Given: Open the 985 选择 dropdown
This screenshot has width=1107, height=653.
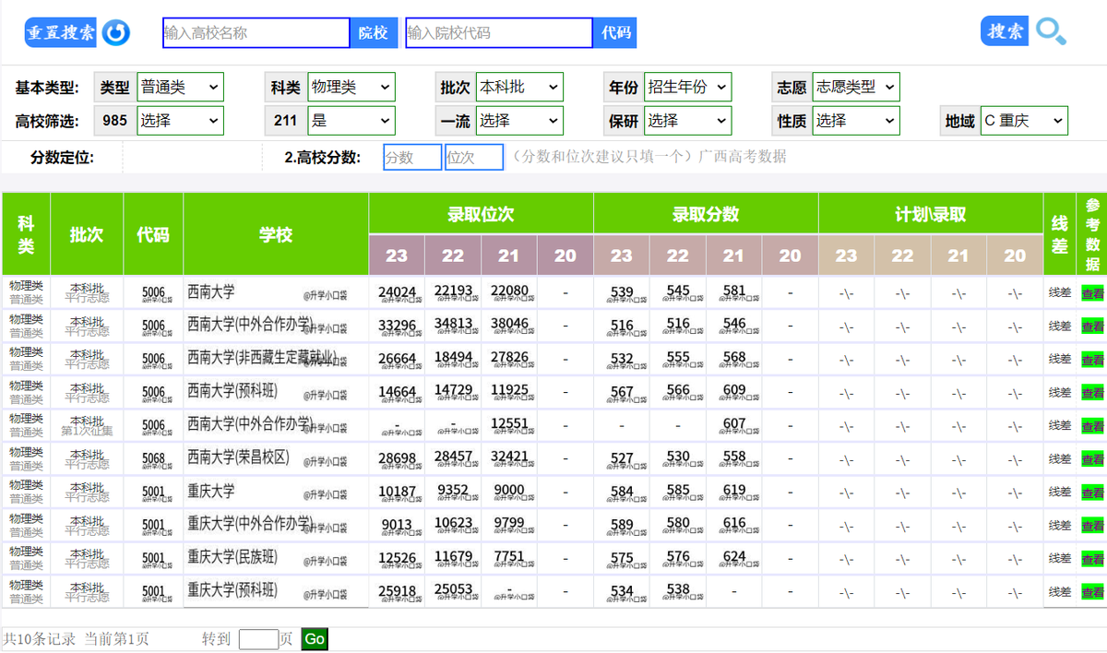Looking at the screenshot, I should click(181, 120).
